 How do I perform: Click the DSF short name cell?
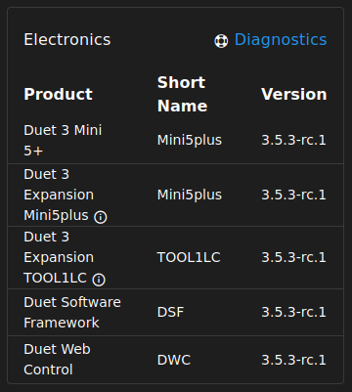tap(170, 312)
